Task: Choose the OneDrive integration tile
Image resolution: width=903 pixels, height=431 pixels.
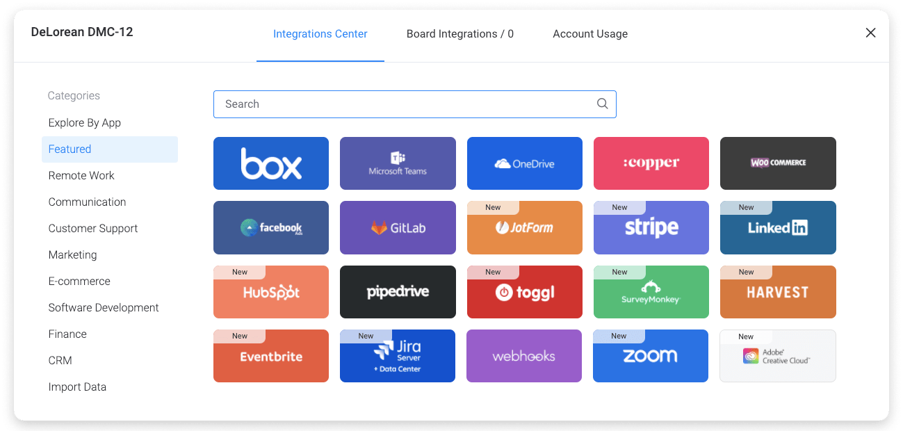Action: pos(525,163)
